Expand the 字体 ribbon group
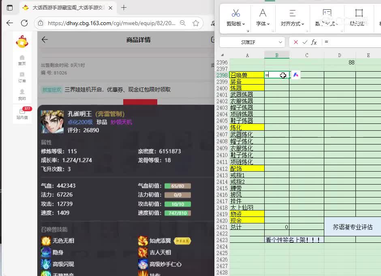This screenshot has width=381, height=276. tap(263, 23)
